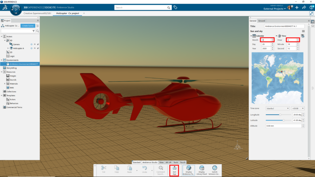The height and width of the screenshot is (177, 315).
Task: Click the magnifier beside project filter field
Action: coord(38,31)
